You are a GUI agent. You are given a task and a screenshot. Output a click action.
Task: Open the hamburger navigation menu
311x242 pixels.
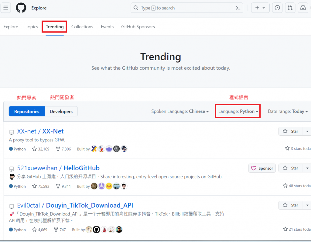click(5, 8)
